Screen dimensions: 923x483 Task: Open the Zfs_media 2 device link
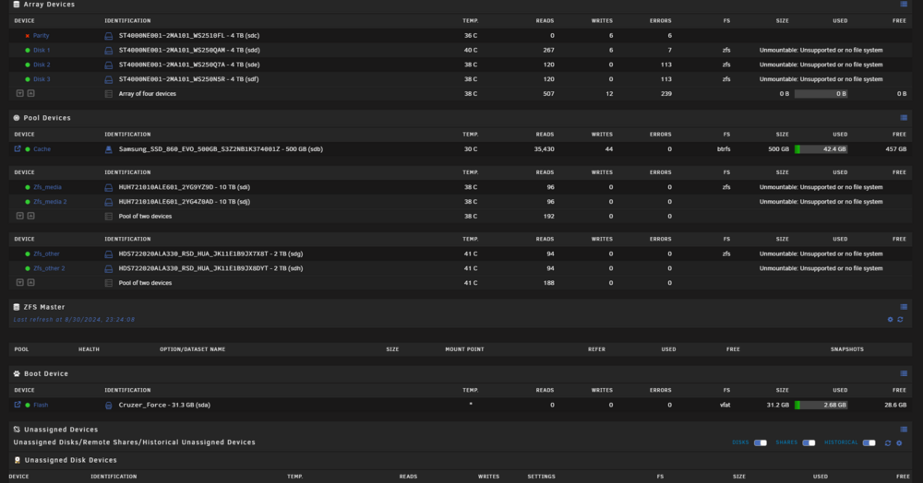coord(50,202)
